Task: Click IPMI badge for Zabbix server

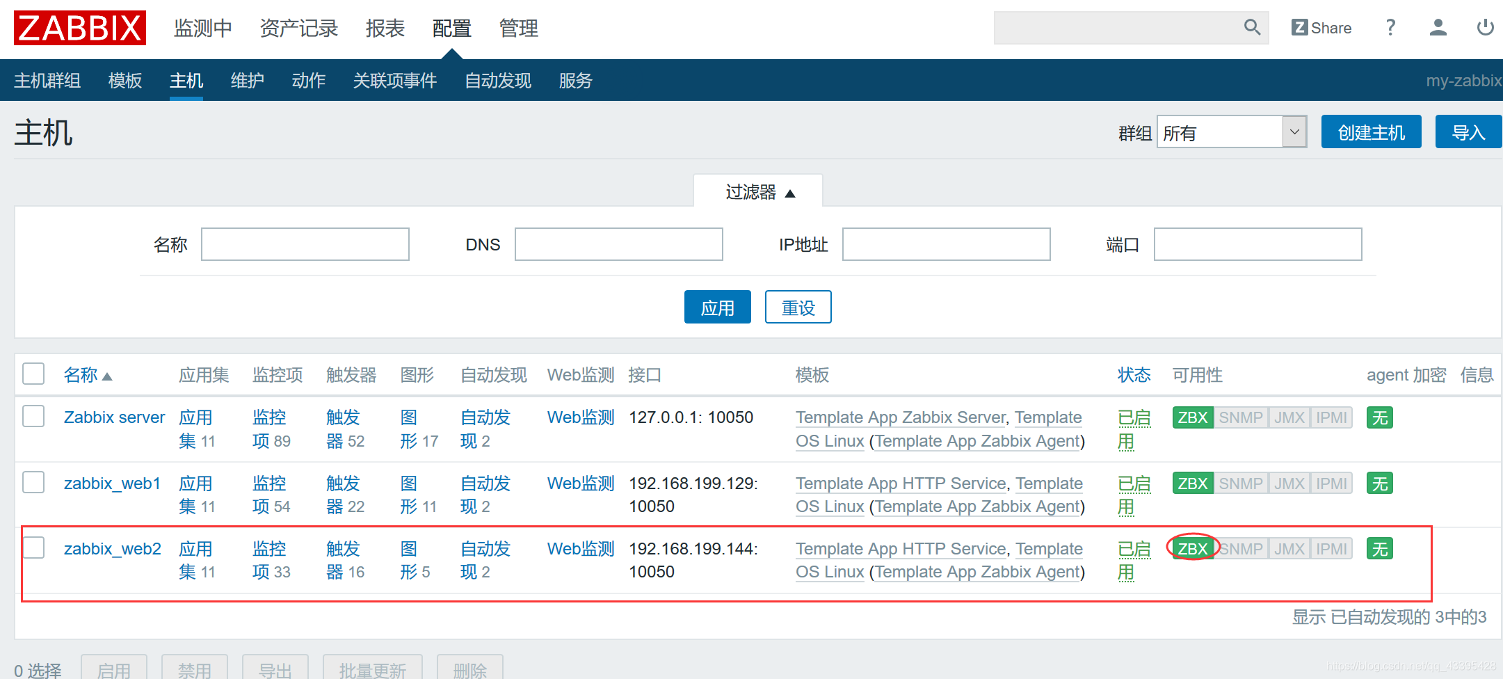Action: point(1331,417)
